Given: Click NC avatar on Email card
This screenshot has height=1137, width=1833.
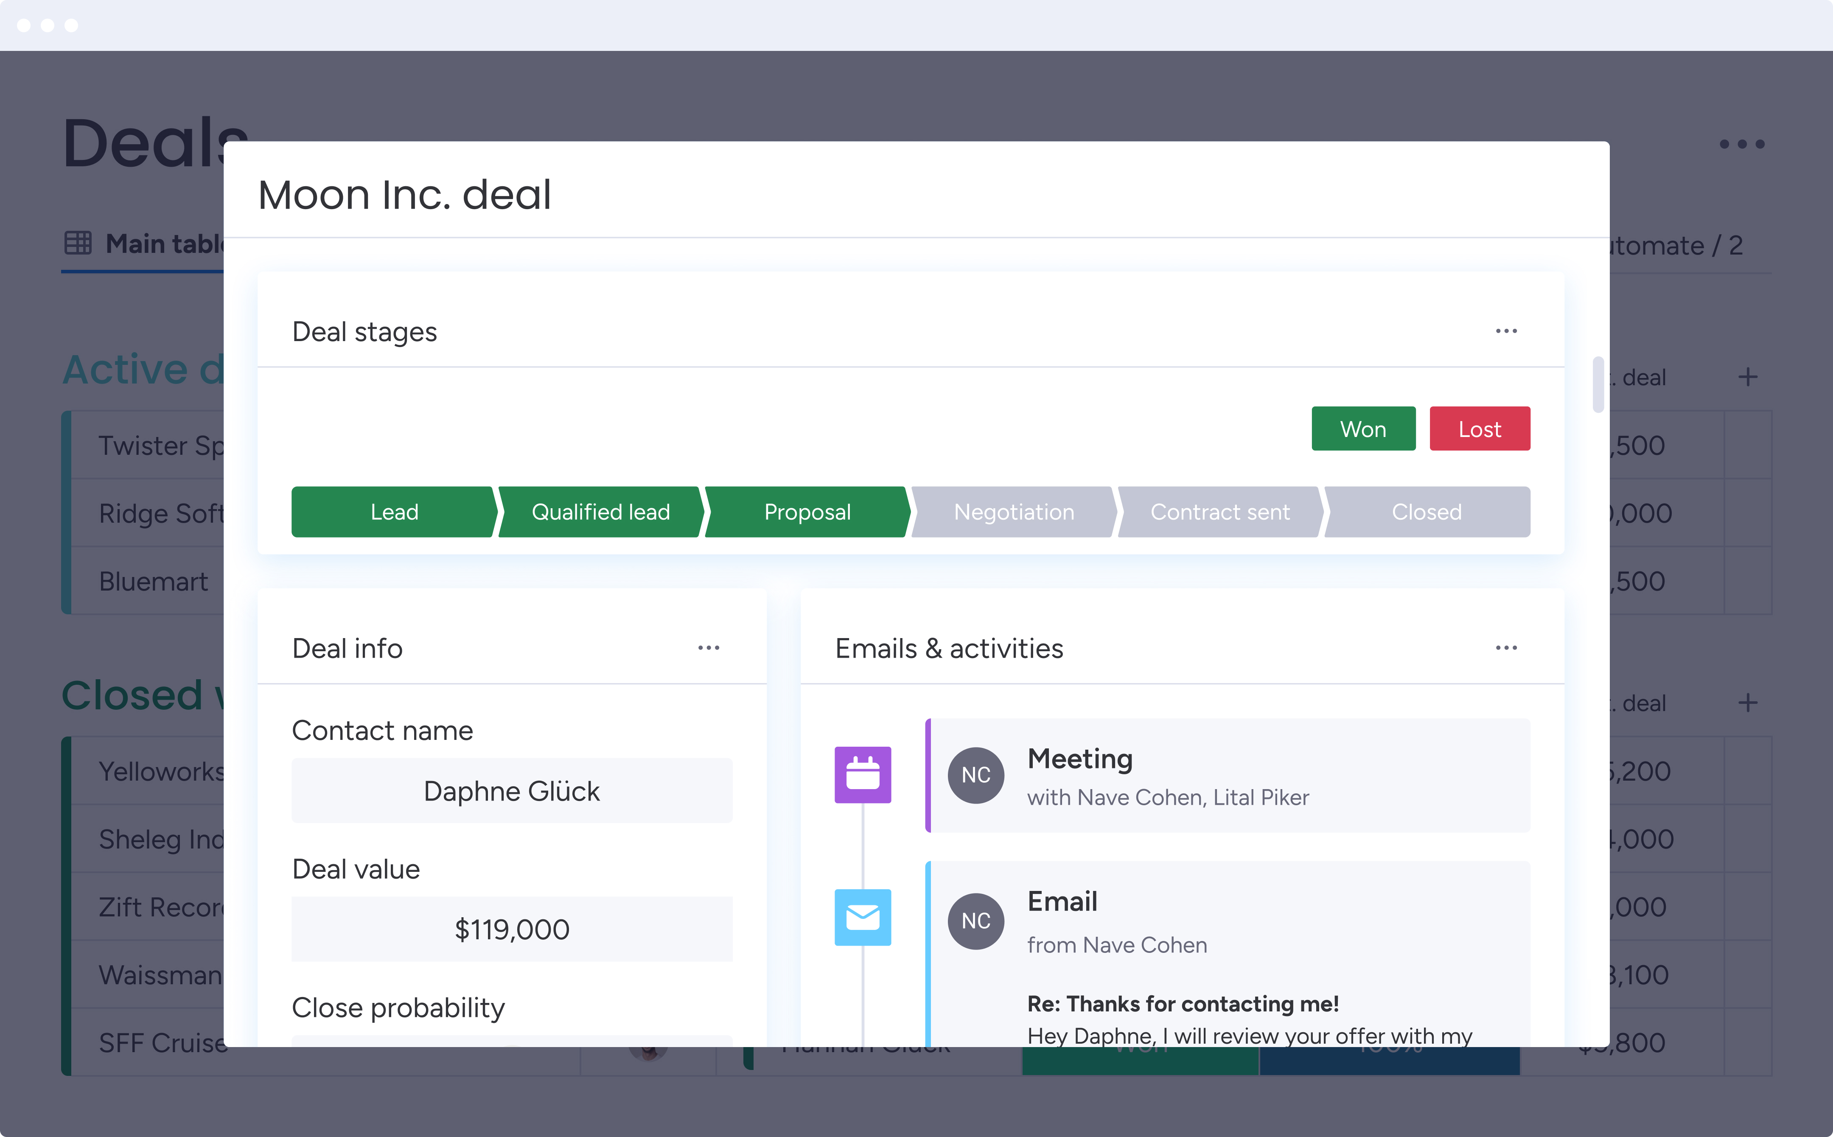Looking at the screenshot, I should point(975,921).
